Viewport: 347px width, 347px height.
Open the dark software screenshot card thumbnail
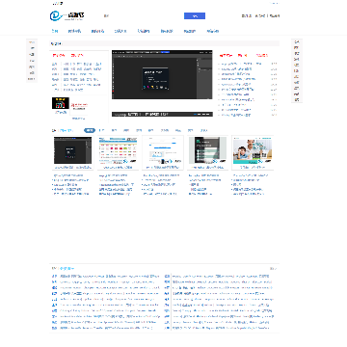(x=72, y=150)
